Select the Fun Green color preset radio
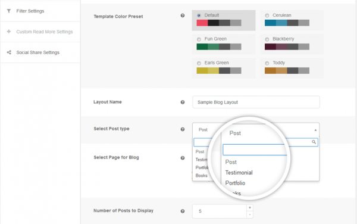Image resolution: width=357 pixels, height=224 pixels. (x=199, y=39)
